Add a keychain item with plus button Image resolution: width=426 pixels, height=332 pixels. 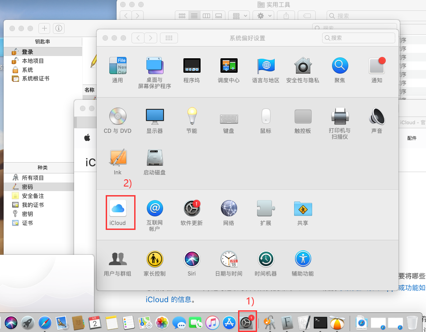point(44,28)
